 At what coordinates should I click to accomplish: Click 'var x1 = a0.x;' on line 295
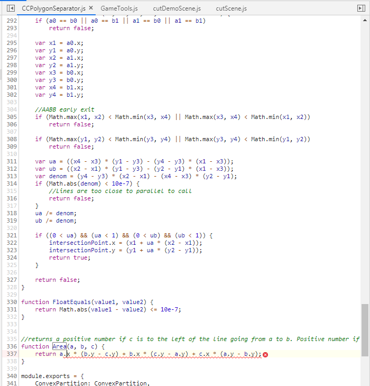[59, 43]
